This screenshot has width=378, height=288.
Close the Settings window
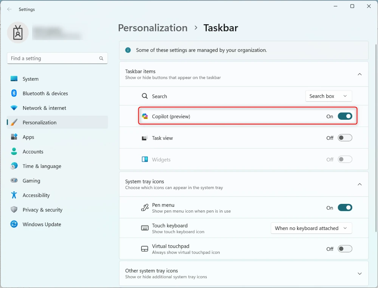[x=369, y=6]
